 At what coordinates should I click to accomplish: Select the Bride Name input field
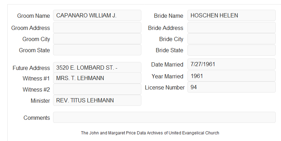[x=231, y=15]
